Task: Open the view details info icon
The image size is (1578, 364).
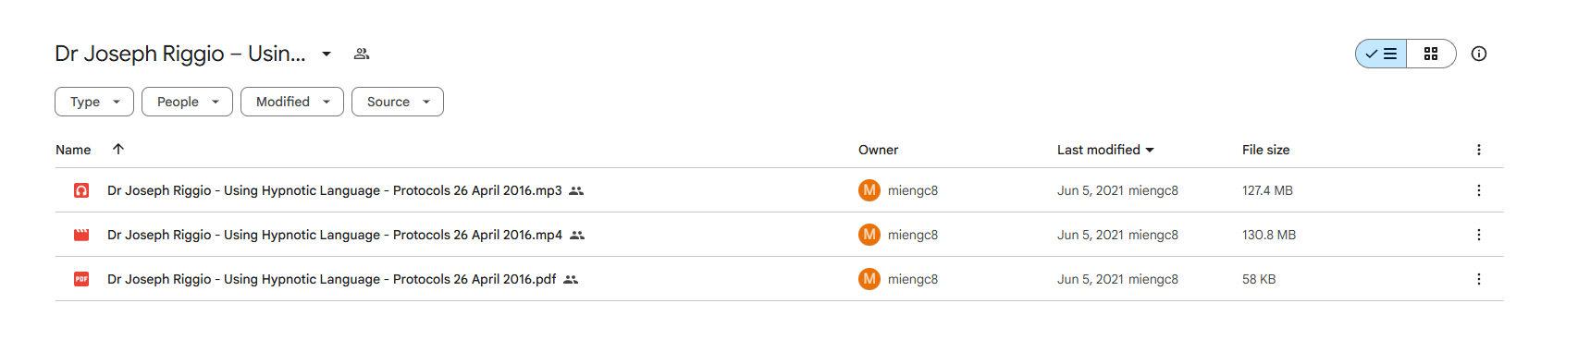Action: point(1479,54)
